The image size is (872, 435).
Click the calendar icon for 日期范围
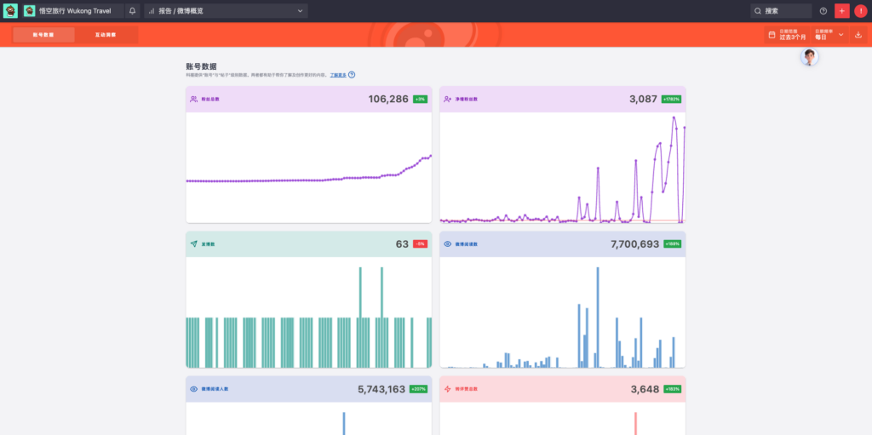pos(772,35)
